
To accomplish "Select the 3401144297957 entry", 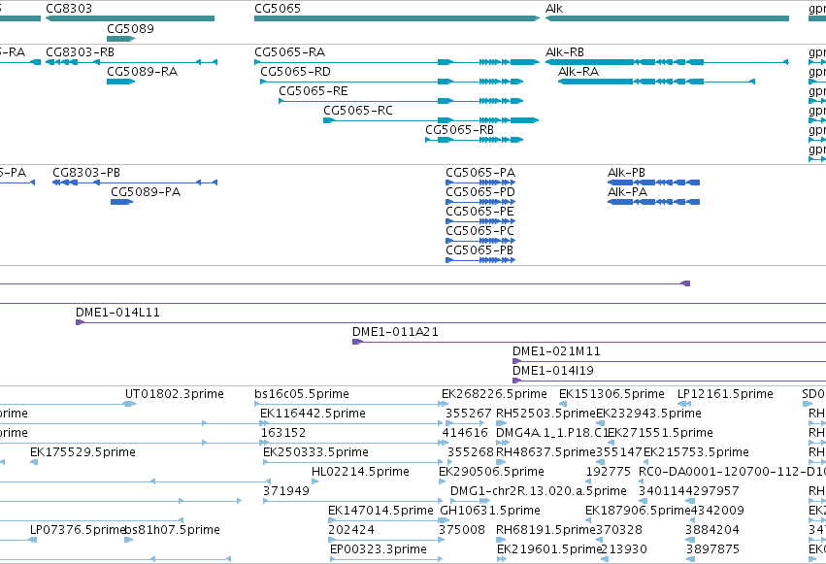I will pos(688,491).
